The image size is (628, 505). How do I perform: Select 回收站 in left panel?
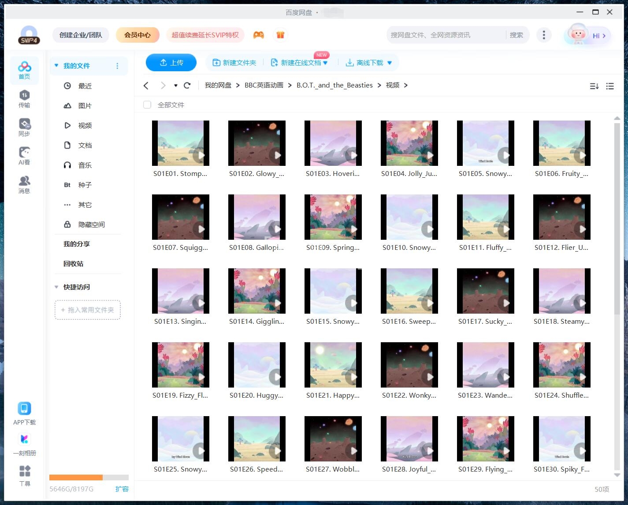pos(73,263)
